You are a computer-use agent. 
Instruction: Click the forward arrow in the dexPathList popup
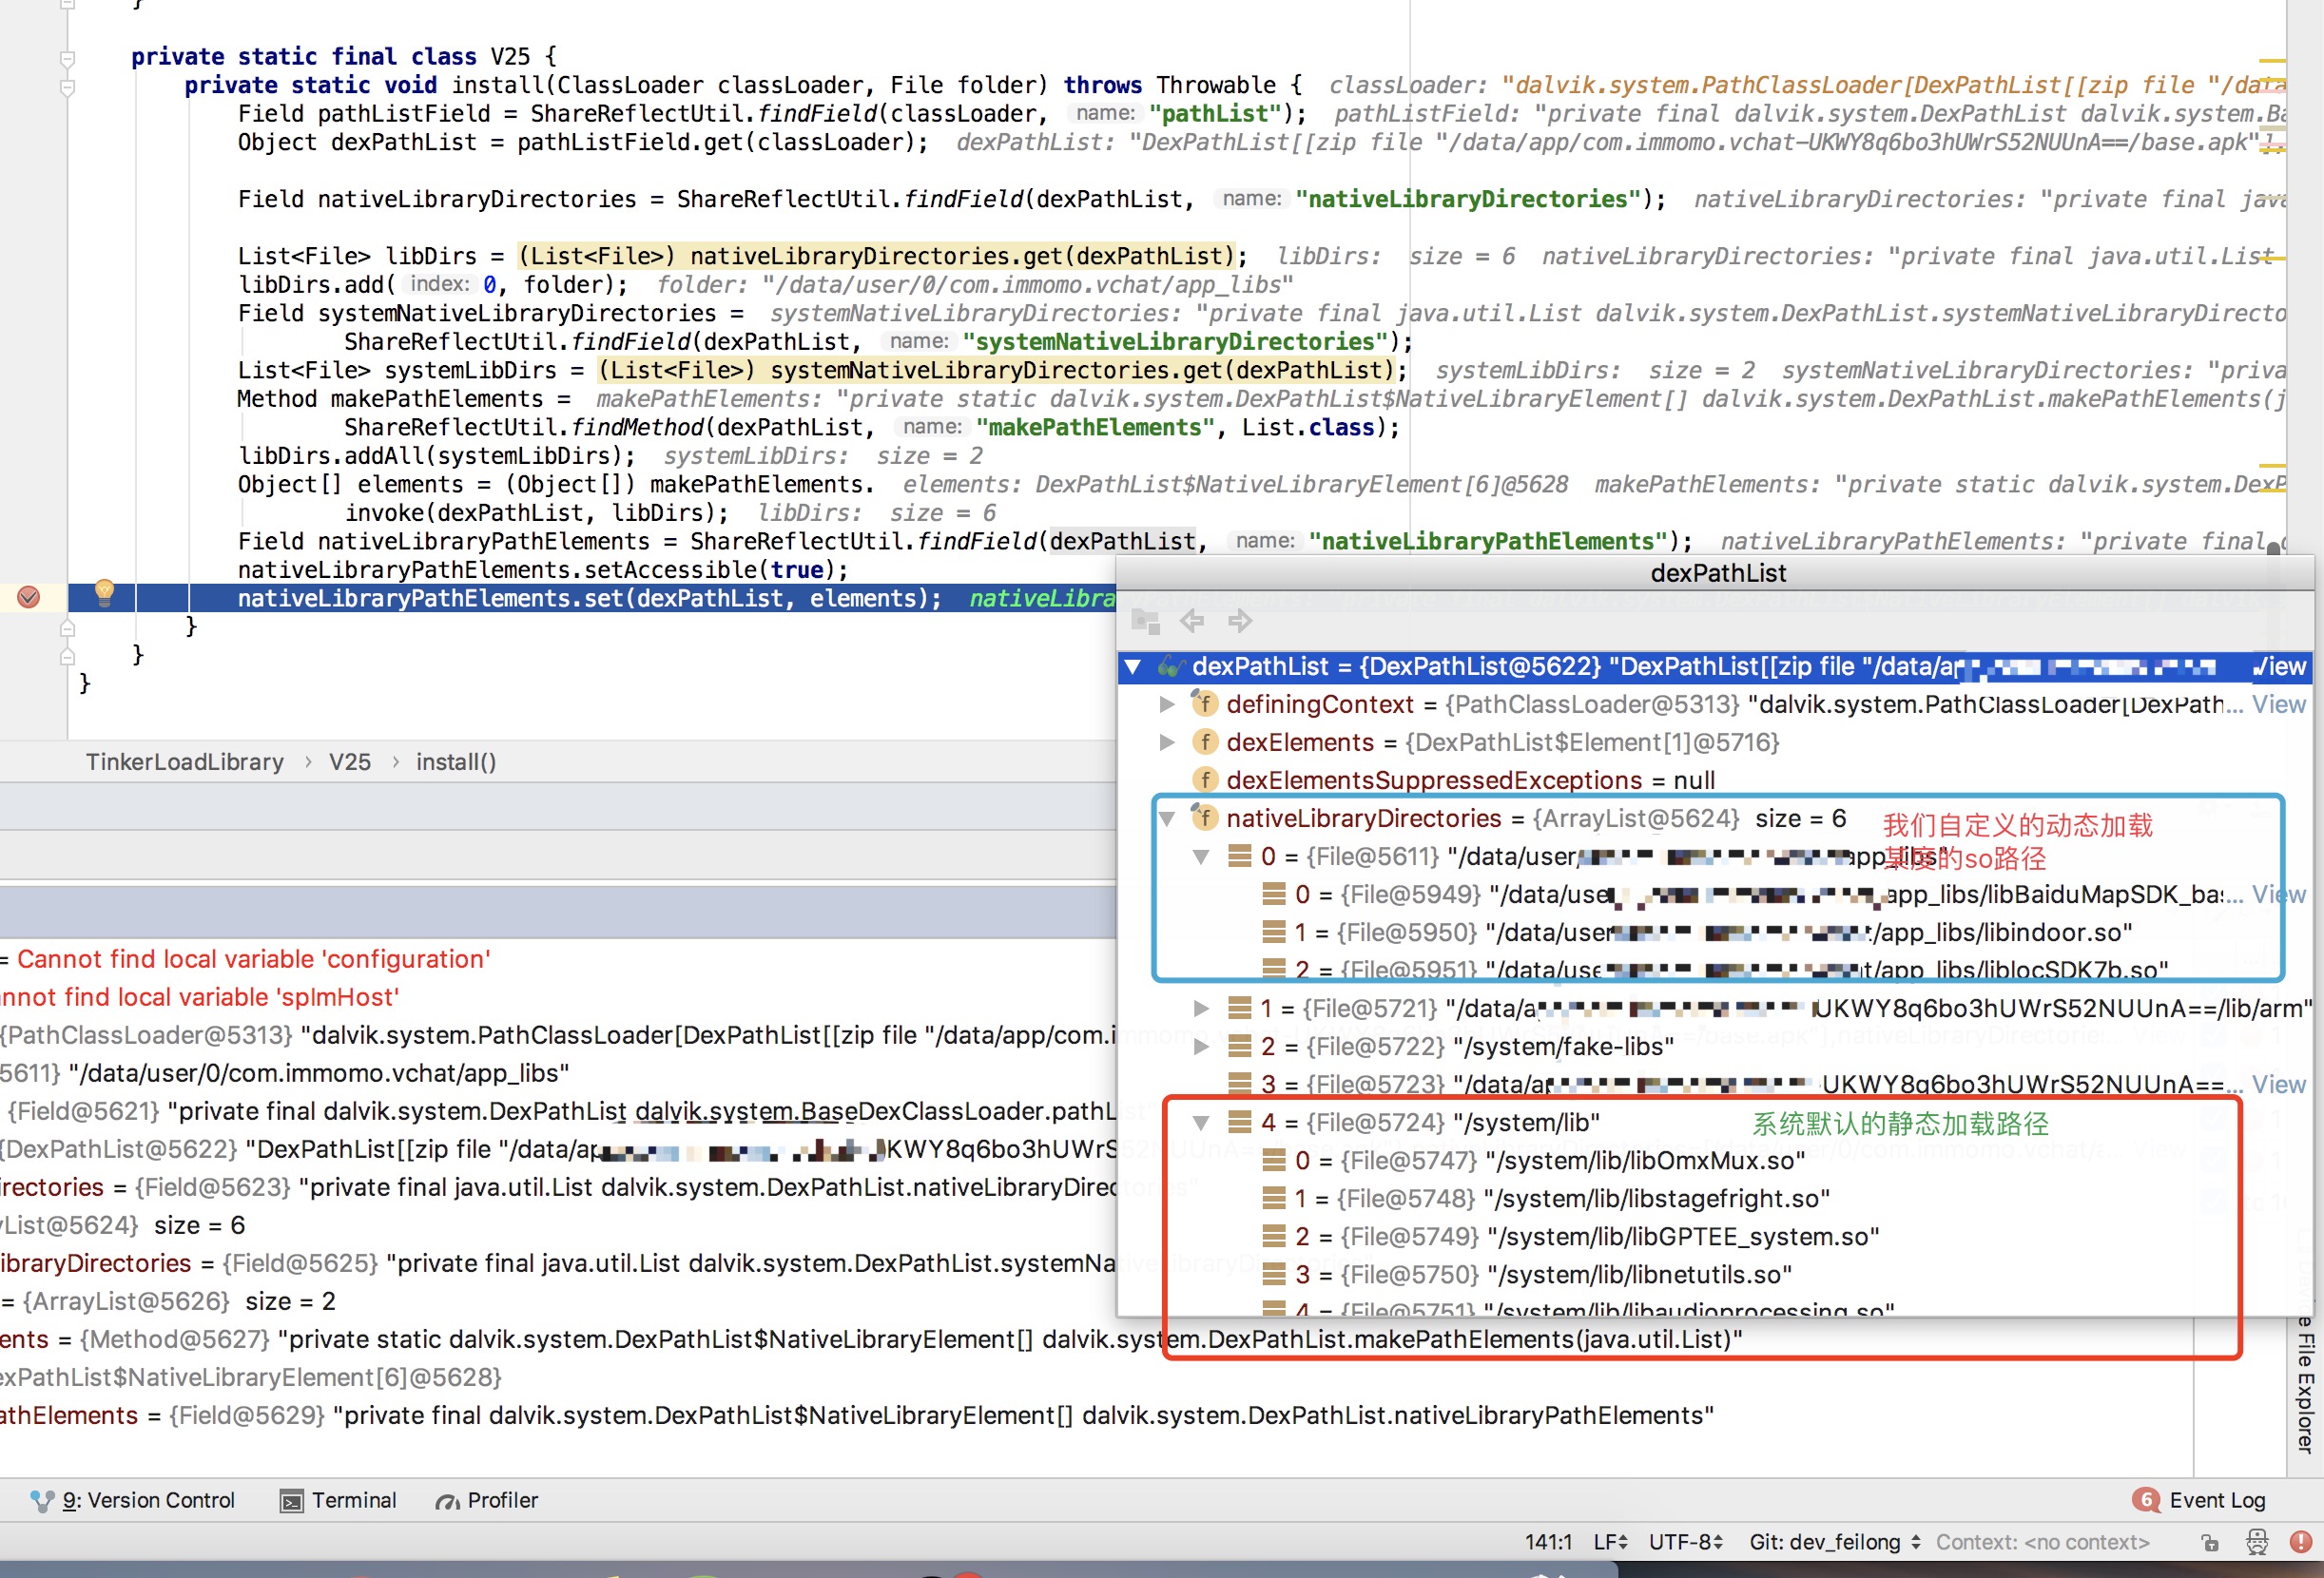tap(1240, 621)
